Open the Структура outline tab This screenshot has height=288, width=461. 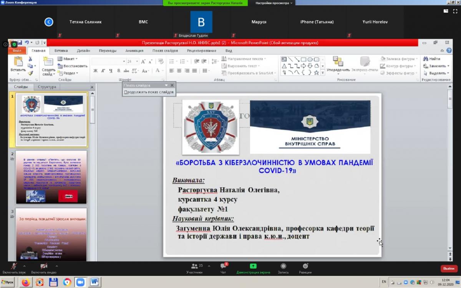pyautogui.click(x=47, y=87)
